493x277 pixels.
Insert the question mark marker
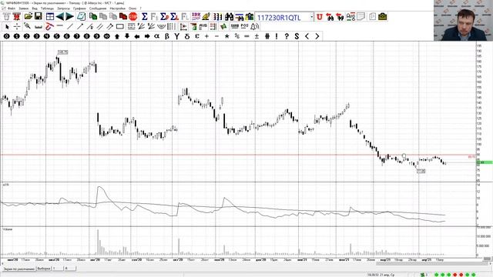(x=287, y=36)
